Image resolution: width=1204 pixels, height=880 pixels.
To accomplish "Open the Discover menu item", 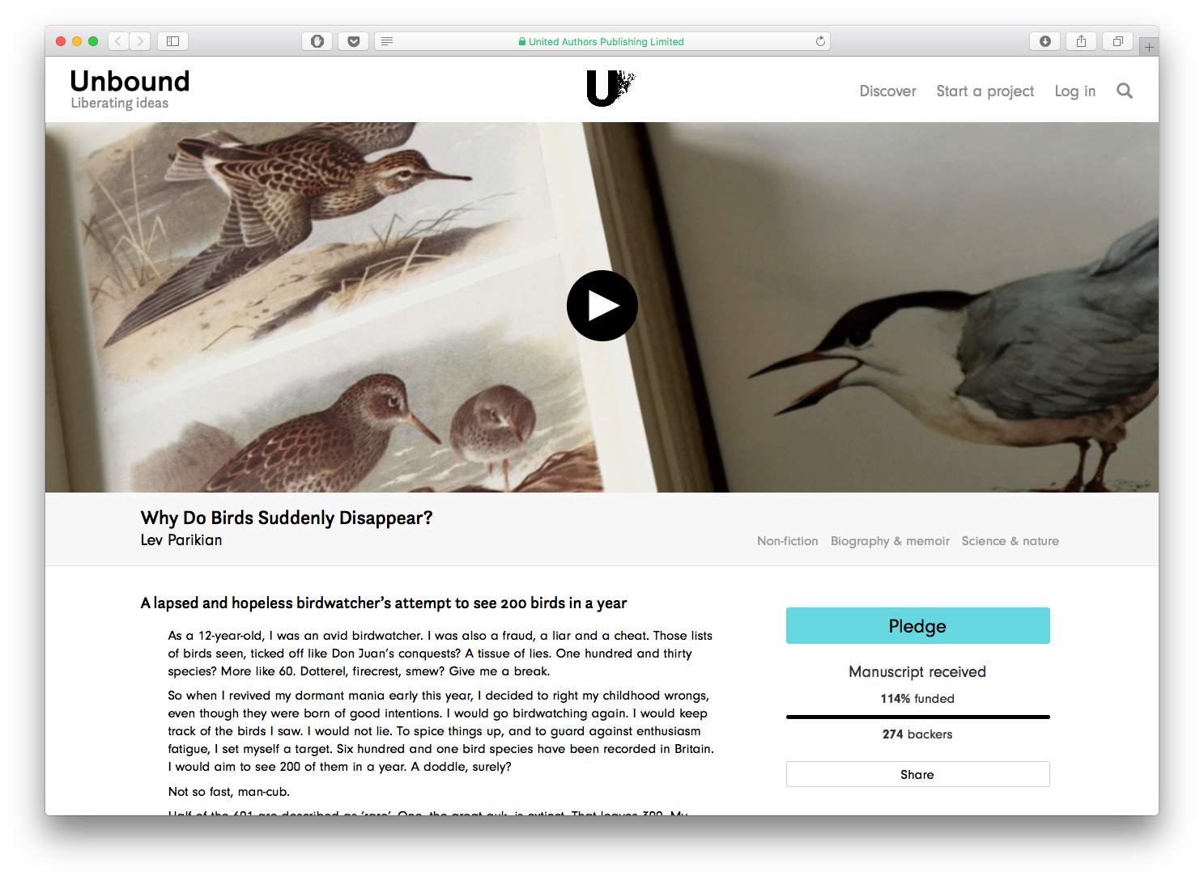I will click(x=887, y=91).
